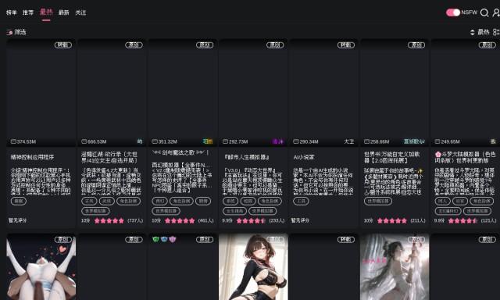Select 角色扮演 tag on the 666.53M card
Viewport: 500px width, 300px height.
tap(128, 201)
